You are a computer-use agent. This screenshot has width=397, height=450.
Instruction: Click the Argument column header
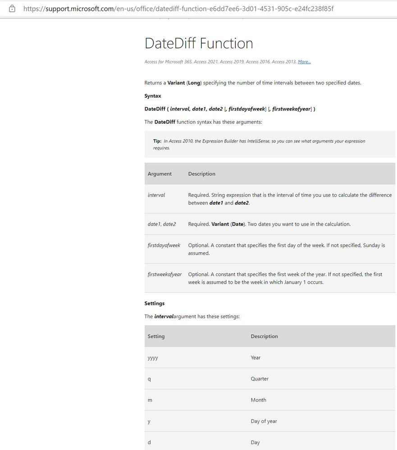pyautogui.click(x=160, y=174)
